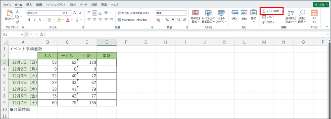Collapse the ribbon with the chevron

327,27
